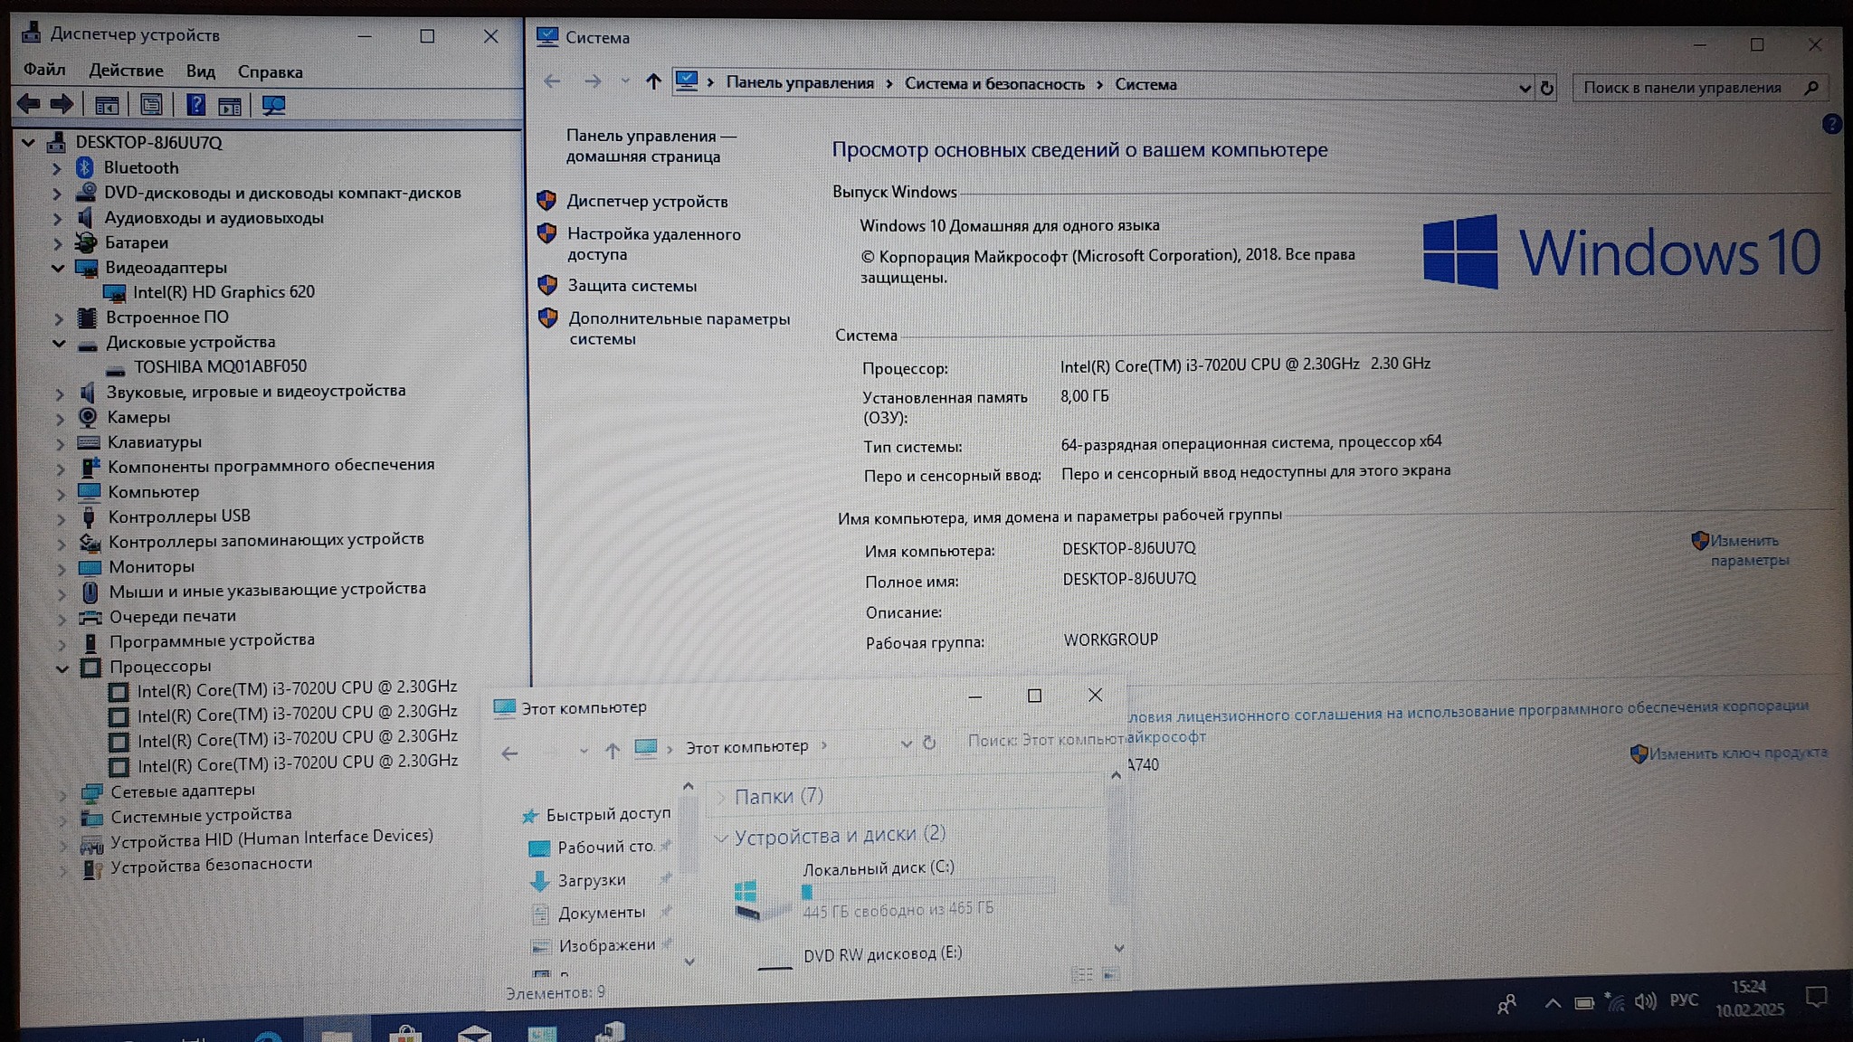Click the back arrow in Device Manager toolbar
This screenshot has height=1042, width=1853.
tap(29, 104)
